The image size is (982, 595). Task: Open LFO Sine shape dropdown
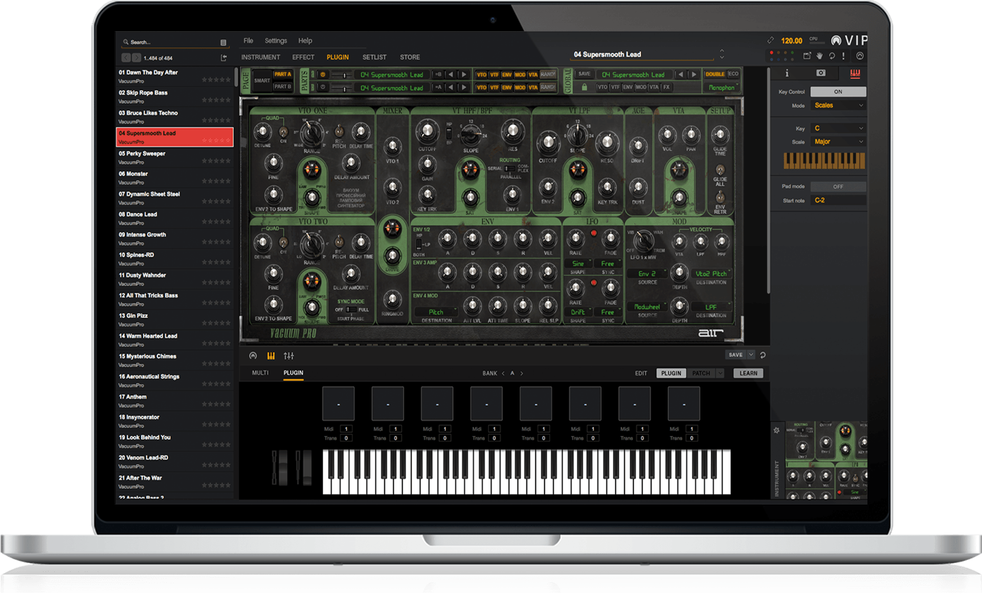578,264
